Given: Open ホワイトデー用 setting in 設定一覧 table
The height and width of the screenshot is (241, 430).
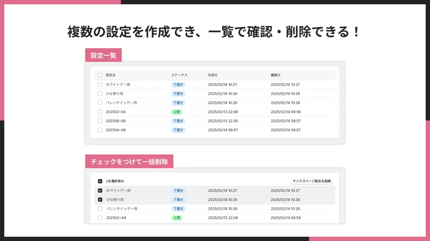Looking at the screenshot, I should tap(118, 85).
